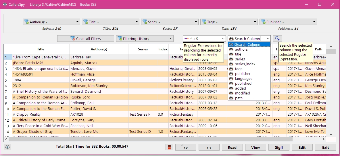Click title cell '1984'
Screen dimensions: 340x156
point(41,80)
